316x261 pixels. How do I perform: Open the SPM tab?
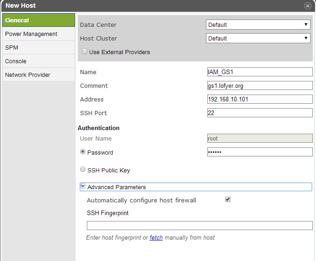pos(39,48)
